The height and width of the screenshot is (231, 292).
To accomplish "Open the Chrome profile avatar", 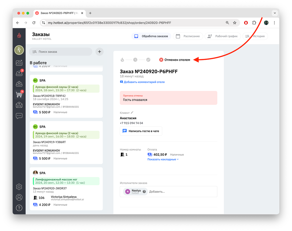I will tap(266, 23).
